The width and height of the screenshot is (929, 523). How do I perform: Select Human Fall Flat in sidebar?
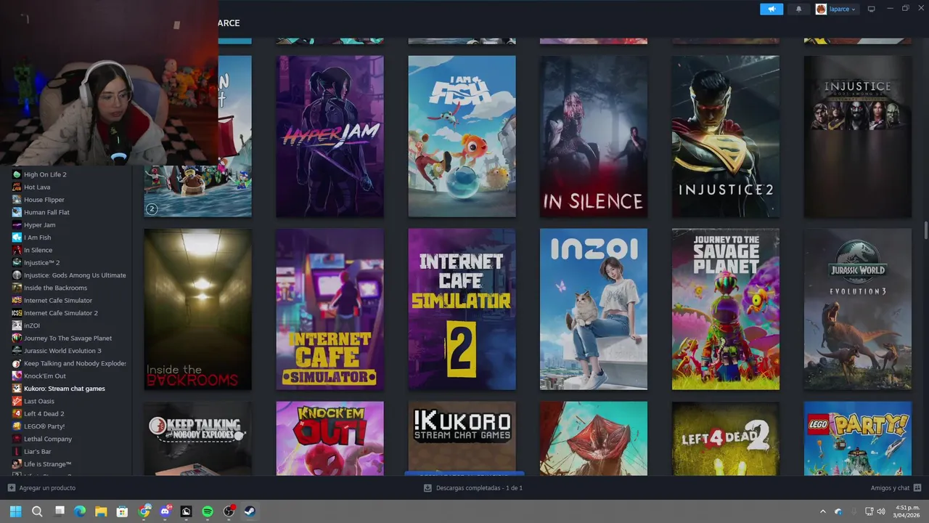(46, 212)
